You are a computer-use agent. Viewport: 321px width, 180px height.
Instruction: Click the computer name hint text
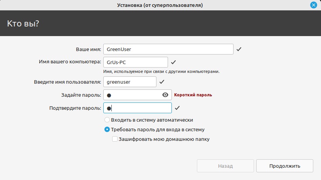coord(161,71)
